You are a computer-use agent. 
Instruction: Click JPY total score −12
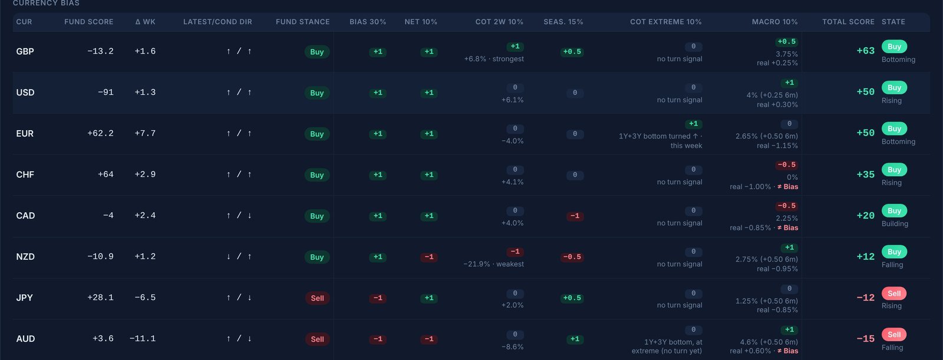865,298
